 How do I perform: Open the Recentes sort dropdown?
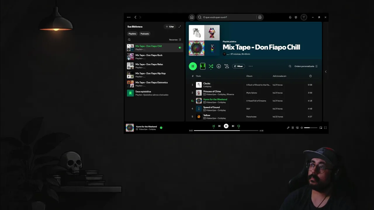point(175,40)
